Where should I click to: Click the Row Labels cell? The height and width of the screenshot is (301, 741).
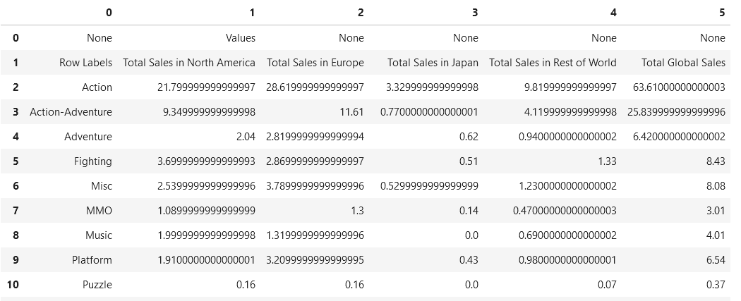point(85,63)
